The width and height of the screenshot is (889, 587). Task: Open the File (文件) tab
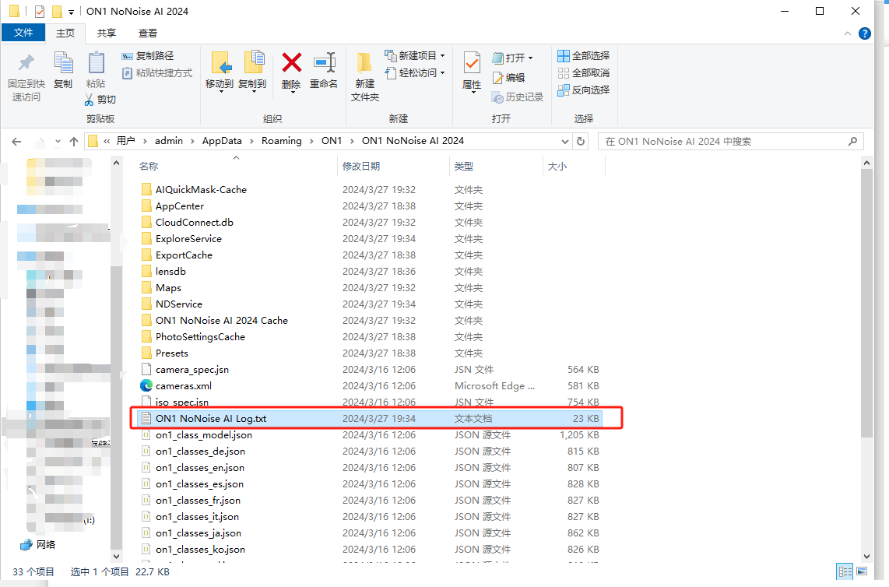23,33
